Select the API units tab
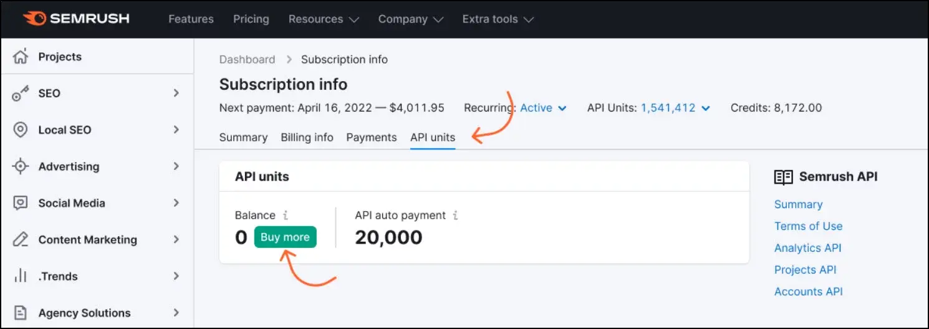 click(x=433, y=138)
